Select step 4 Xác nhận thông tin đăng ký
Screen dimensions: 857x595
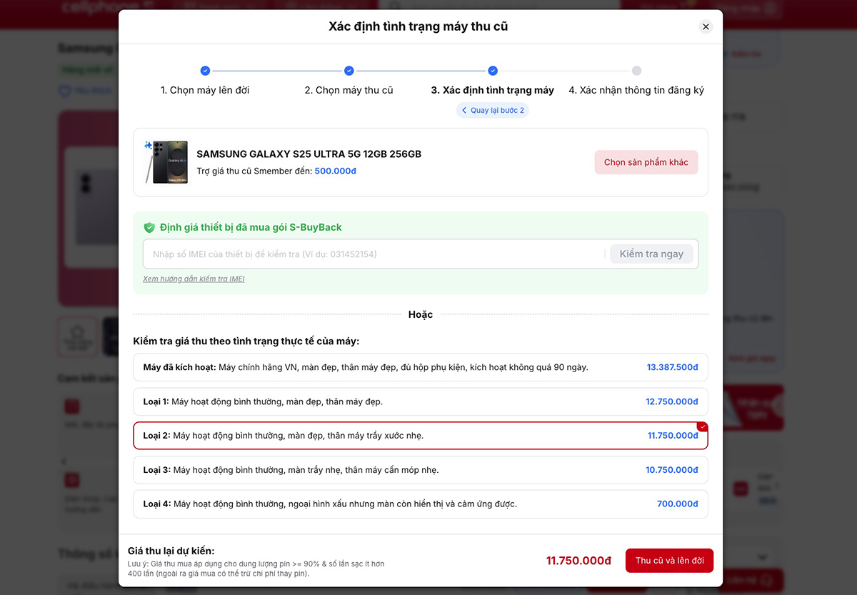(x=636, y=90)
